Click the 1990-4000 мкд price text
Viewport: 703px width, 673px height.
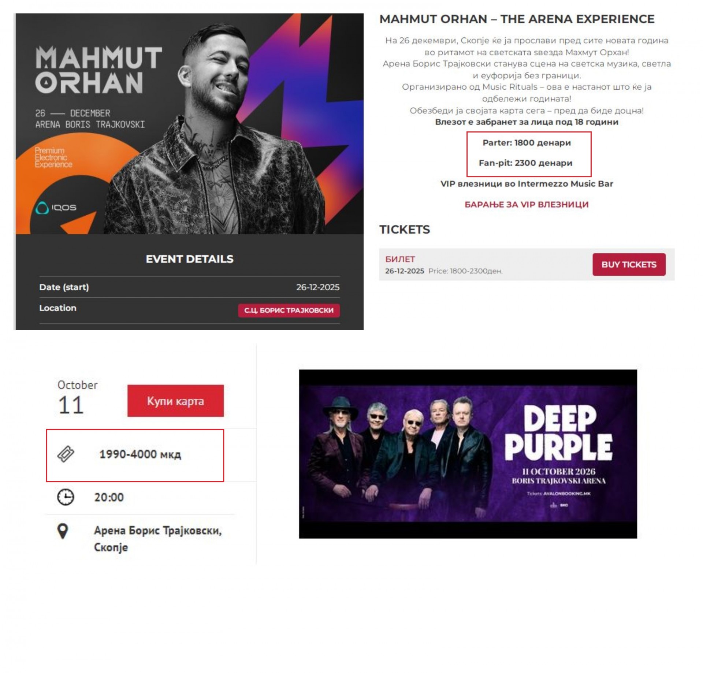140,454
